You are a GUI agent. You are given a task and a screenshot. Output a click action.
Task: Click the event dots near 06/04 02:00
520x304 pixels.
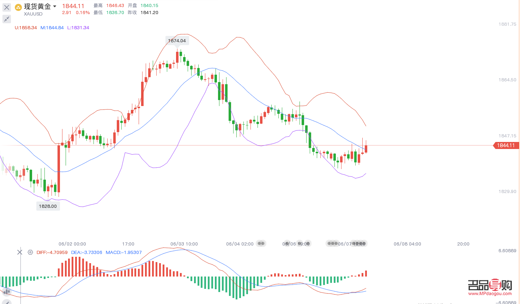point(261,243)
